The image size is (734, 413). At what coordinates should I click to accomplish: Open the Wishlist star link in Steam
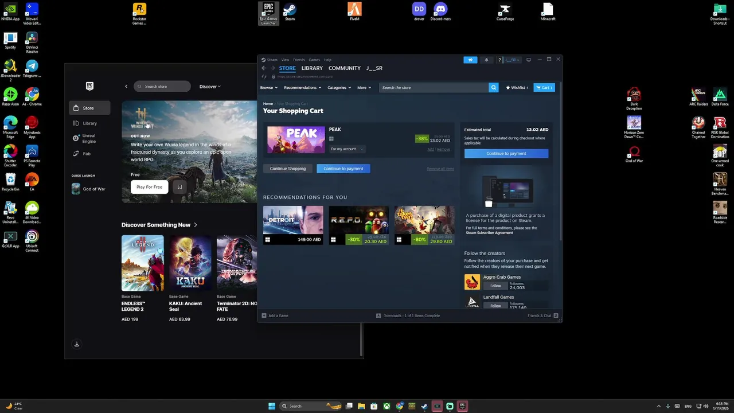point(517,88)
